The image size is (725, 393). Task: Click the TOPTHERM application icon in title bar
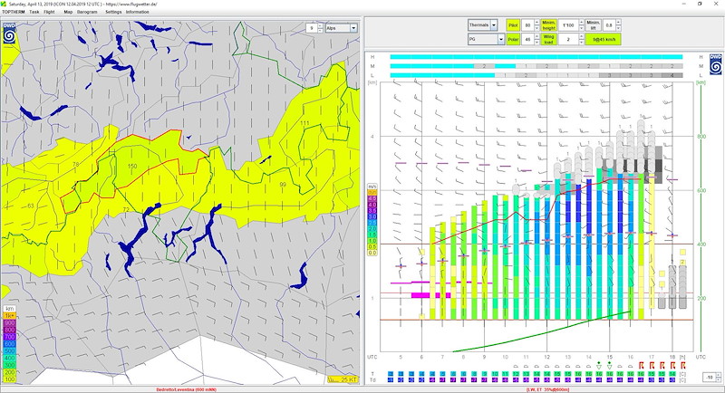[x=4, y=4]
